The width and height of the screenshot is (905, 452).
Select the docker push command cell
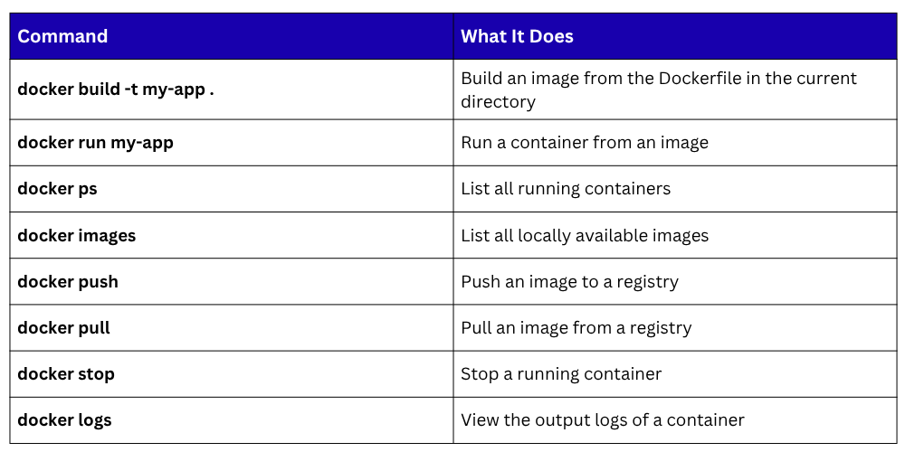coord(68,281)
